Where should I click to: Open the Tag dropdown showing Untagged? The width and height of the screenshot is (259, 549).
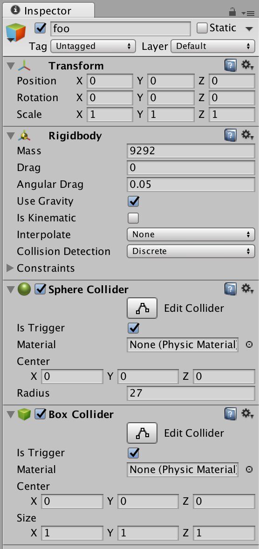pyautogui.click(x=93, y=46)
